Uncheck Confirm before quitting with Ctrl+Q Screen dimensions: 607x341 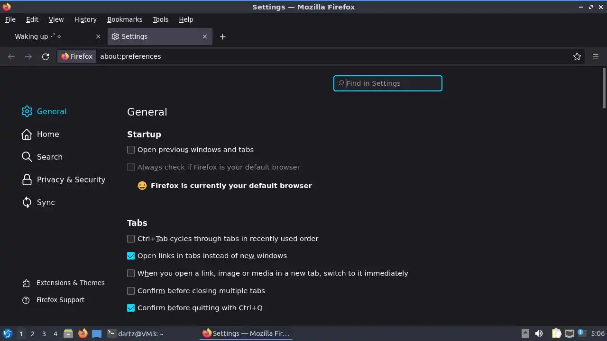coord(131,308)
